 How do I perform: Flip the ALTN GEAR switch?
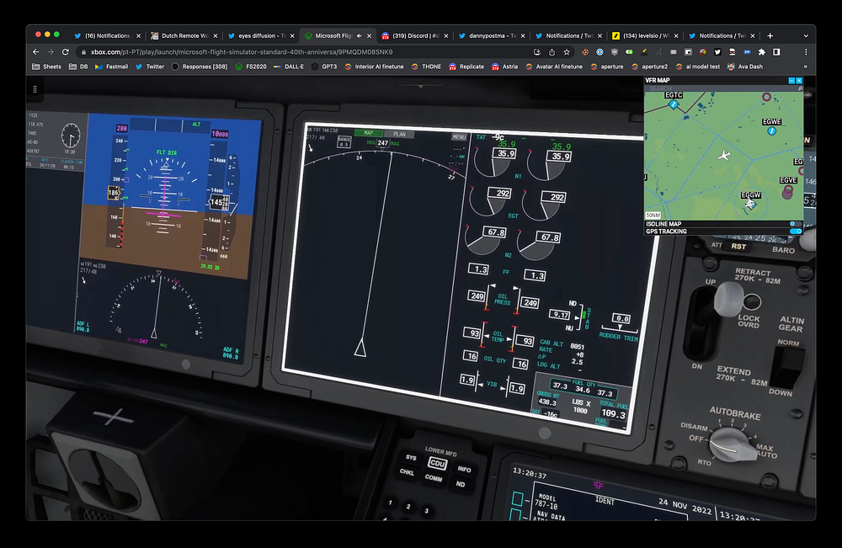[x=789, y=366]
